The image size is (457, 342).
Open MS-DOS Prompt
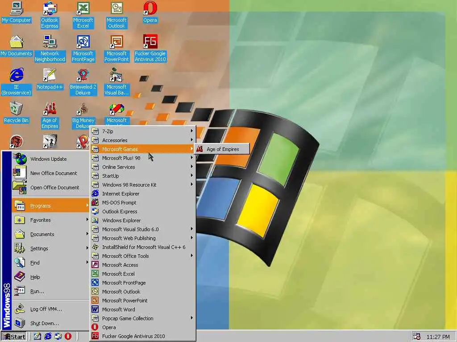pyautogui.click(x=143, y=203)
